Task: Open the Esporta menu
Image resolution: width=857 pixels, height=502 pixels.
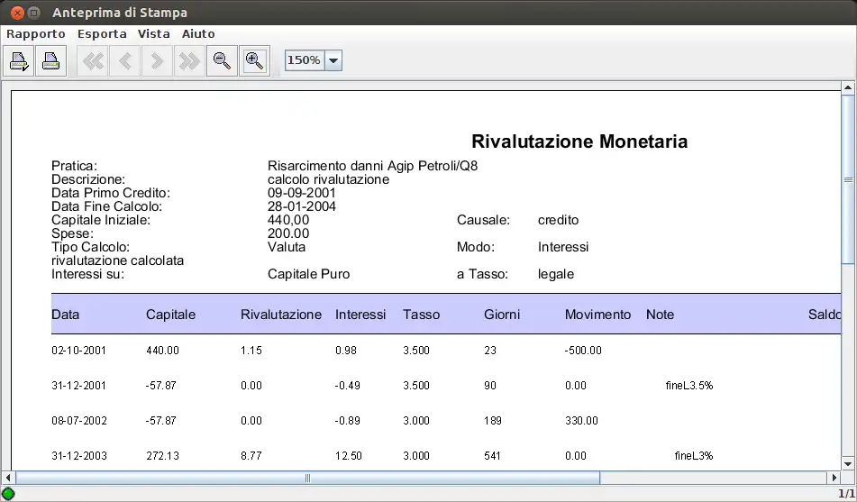Action: (x=102, y=33)
